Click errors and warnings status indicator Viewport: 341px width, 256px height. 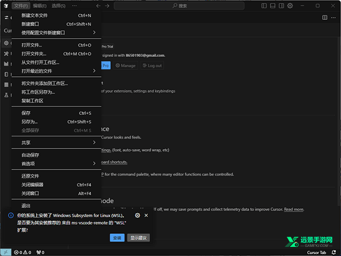click(23, 252)
